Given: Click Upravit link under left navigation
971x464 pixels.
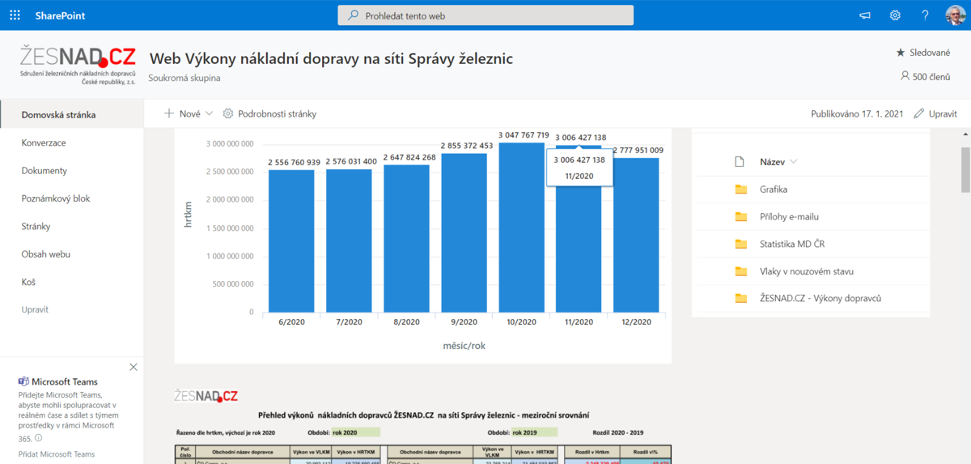Looking at the screenshot, I should [x=35, y=309].
